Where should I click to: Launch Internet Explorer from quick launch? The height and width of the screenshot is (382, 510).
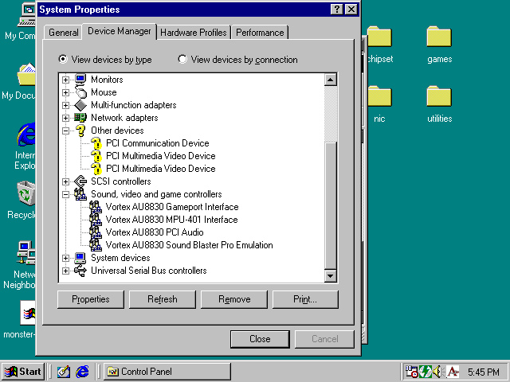click(x=82, y=372)
